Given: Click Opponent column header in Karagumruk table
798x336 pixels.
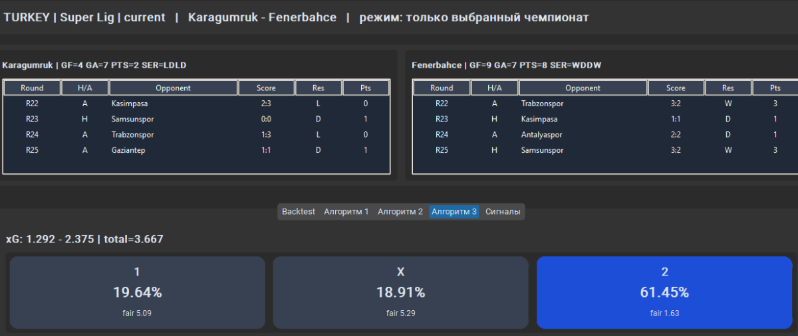Looking at the screenshot, I should pyautogui.click(x=173, y=88).
